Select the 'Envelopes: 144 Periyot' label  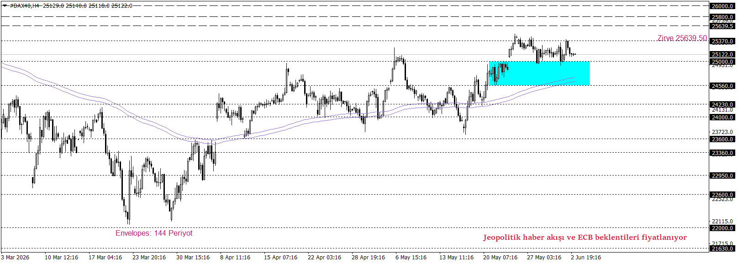pos(154,233)
